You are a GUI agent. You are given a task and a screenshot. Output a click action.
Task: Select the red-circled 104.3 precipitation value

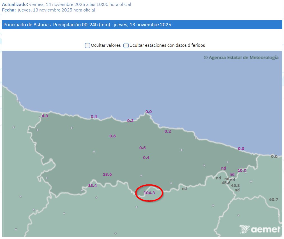point(149,193)
